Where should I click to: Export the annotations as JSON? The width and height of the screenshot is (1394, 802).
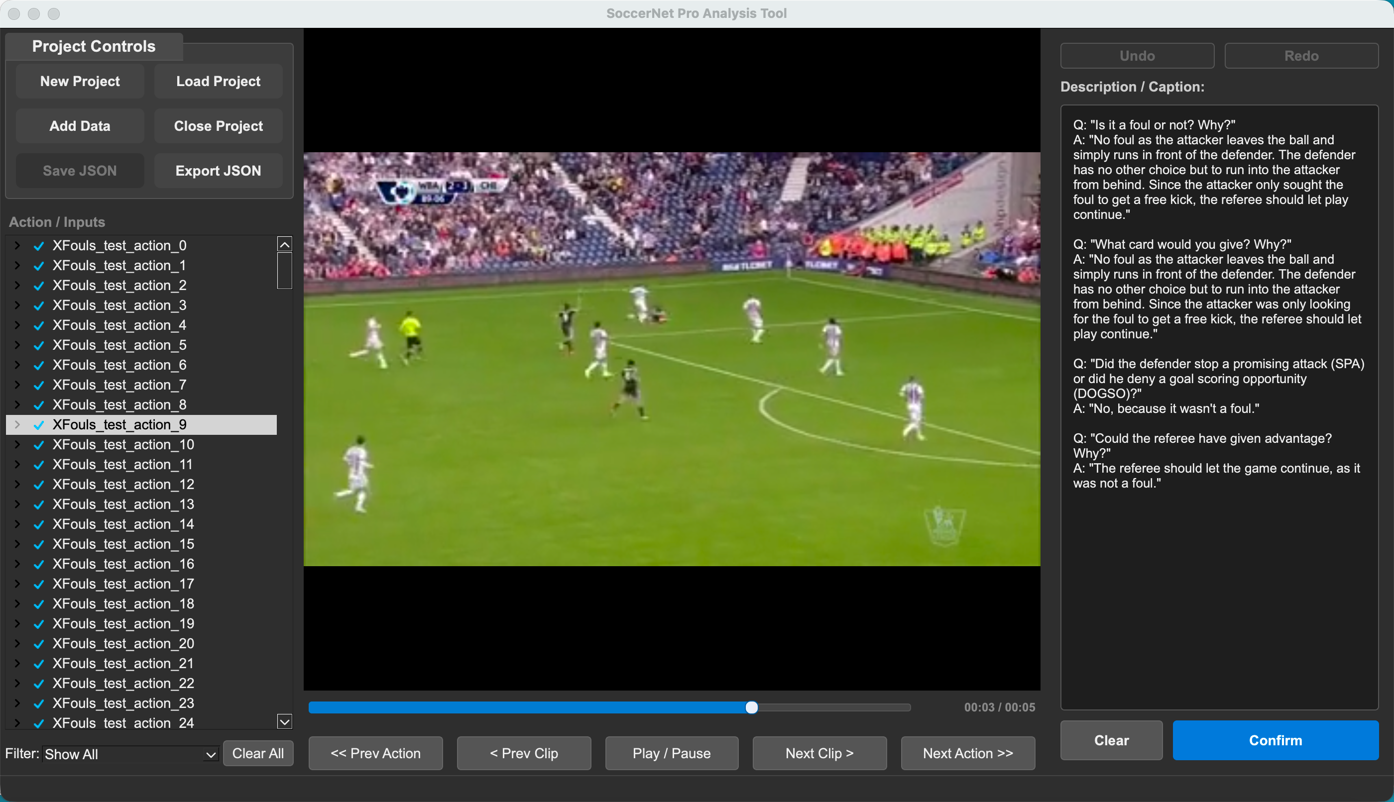click(218, 170)
